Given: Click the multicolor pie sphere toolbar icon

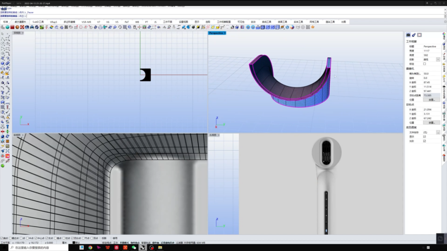Looking at the screenshot, I should tap(292, 27).
